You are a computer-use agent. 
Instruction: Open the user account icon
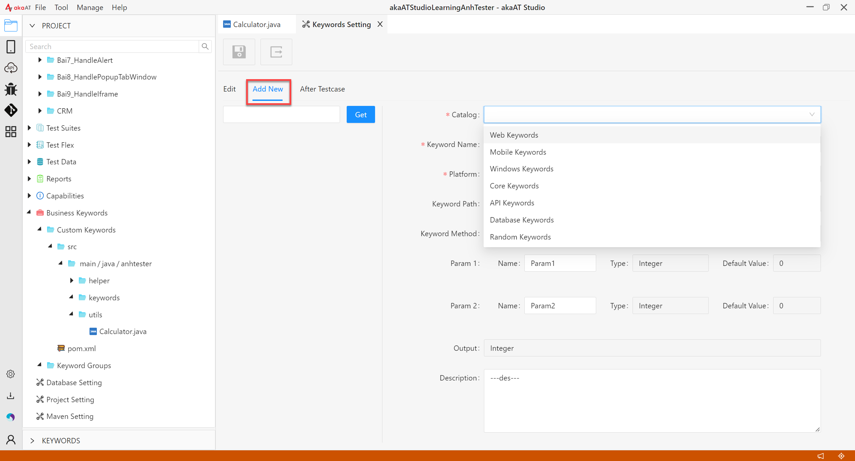pos(11,440)
